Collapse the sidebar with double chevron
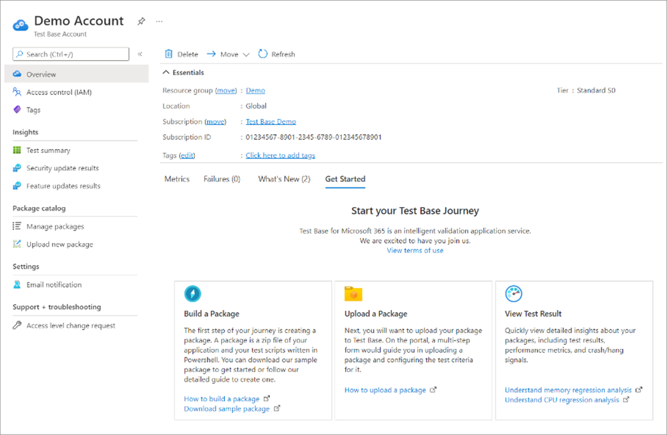Screen dimensions: 667x435 (x=140, y=54)
